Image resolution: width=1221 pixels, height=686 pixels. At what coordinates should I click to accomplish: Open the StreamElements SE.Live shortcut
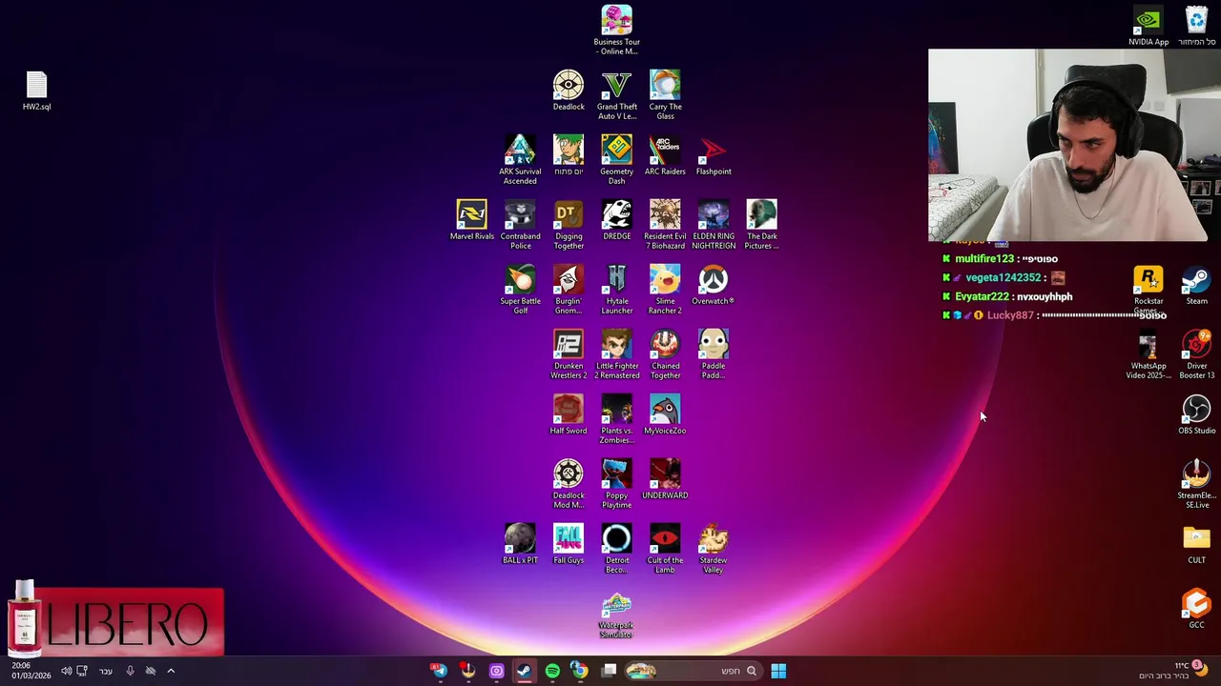click(1196, 483)
